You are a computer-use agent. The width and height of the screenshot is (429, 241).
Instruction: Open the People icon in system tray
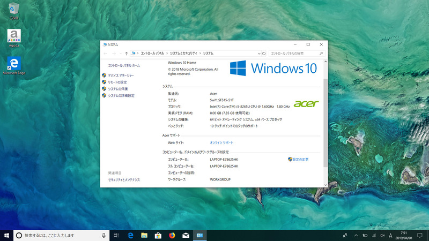tap(345, 235)
